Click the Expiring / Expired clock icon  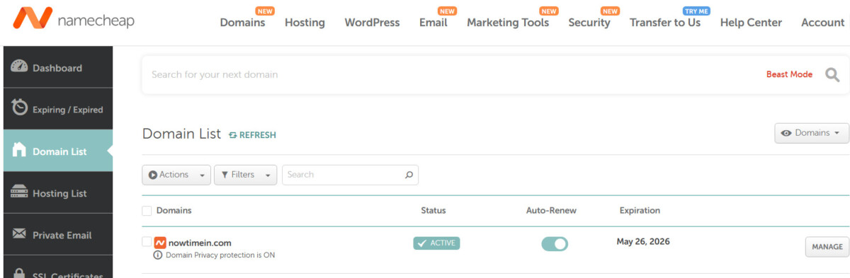(x=20, y=108)
